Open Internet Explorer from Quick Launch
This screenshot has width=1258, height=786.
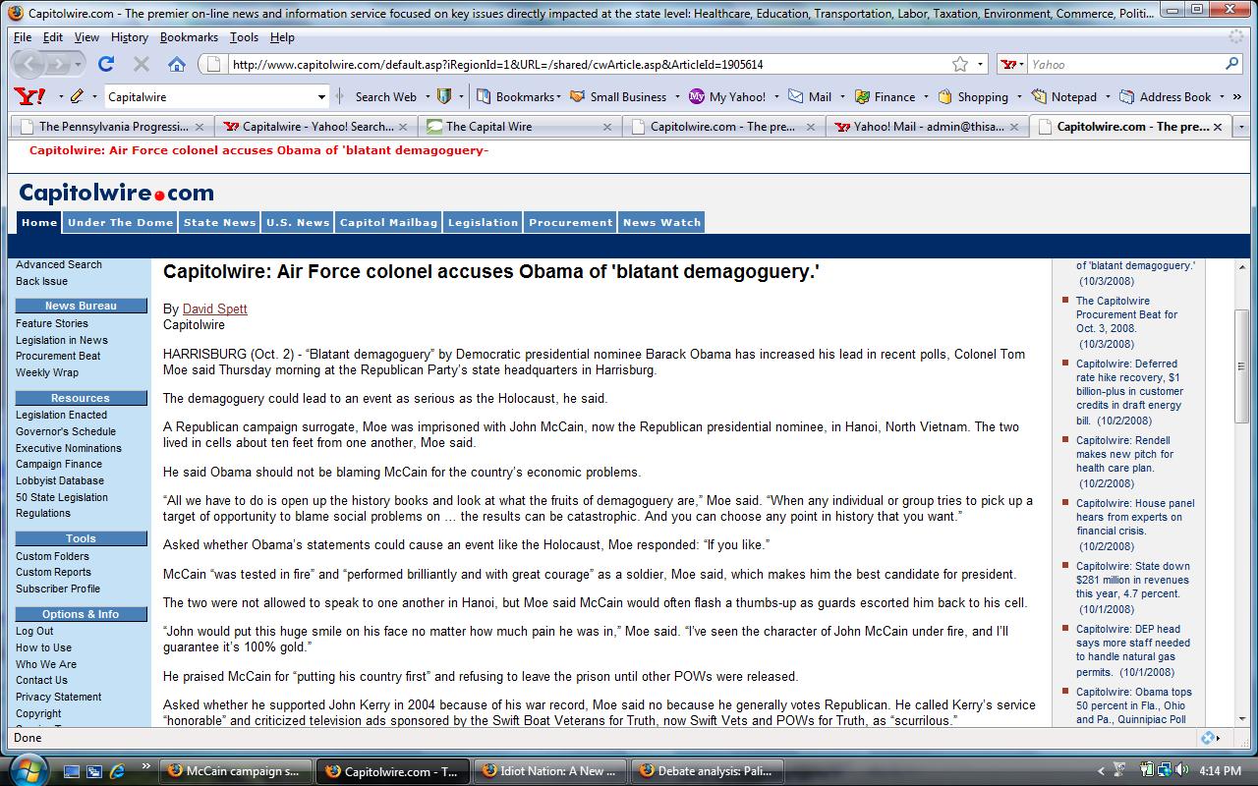click(118, 770)
